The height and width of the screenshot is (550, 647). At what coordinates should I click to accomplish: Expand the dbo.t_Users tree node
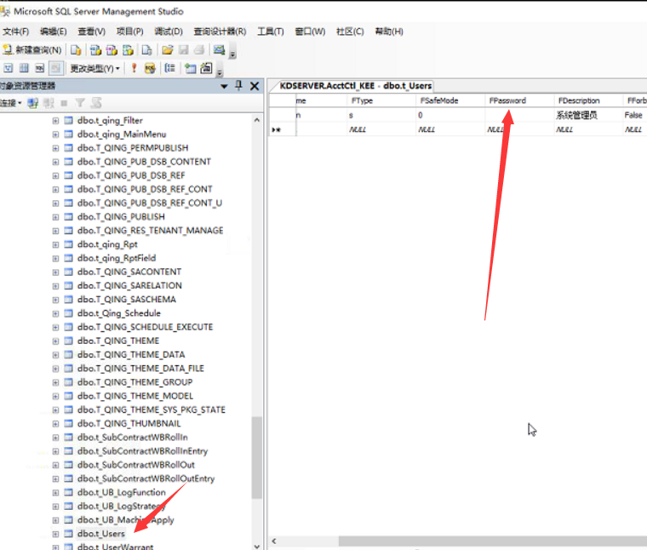(55, 534)
